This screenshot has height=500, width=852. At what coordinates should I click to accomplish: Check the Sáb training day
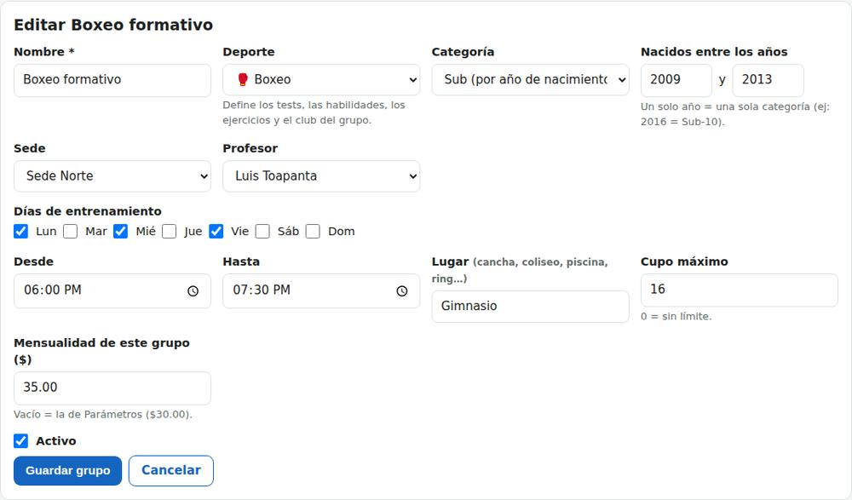click(262, 232)
